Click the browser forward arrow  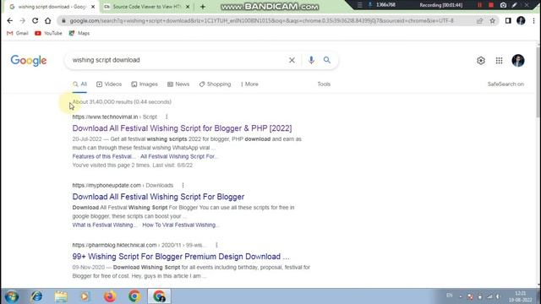[23, 20]
